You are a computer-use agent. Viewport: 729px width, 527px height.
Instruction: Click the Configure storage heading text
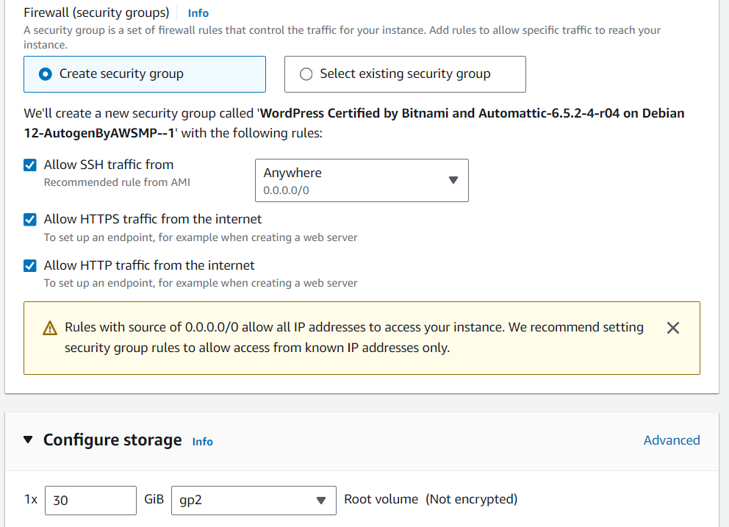pyautogui.click(x=112, y=440)
